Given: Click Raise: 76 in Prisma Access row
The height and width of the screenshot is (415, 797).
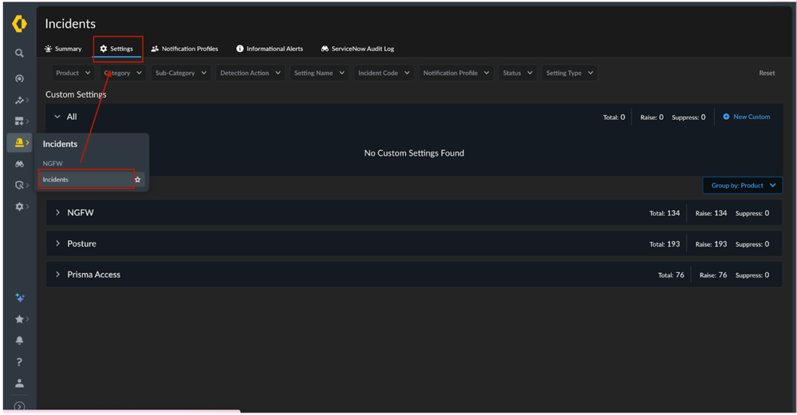Looking at the screenshot, I should 713,275.
